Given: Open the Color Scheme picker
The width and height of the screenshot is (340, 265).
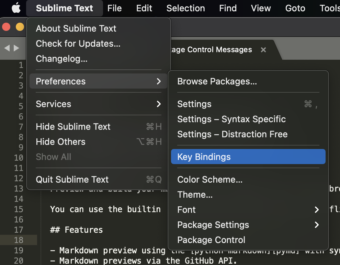Looking at the screenshot, I should 209,179.
